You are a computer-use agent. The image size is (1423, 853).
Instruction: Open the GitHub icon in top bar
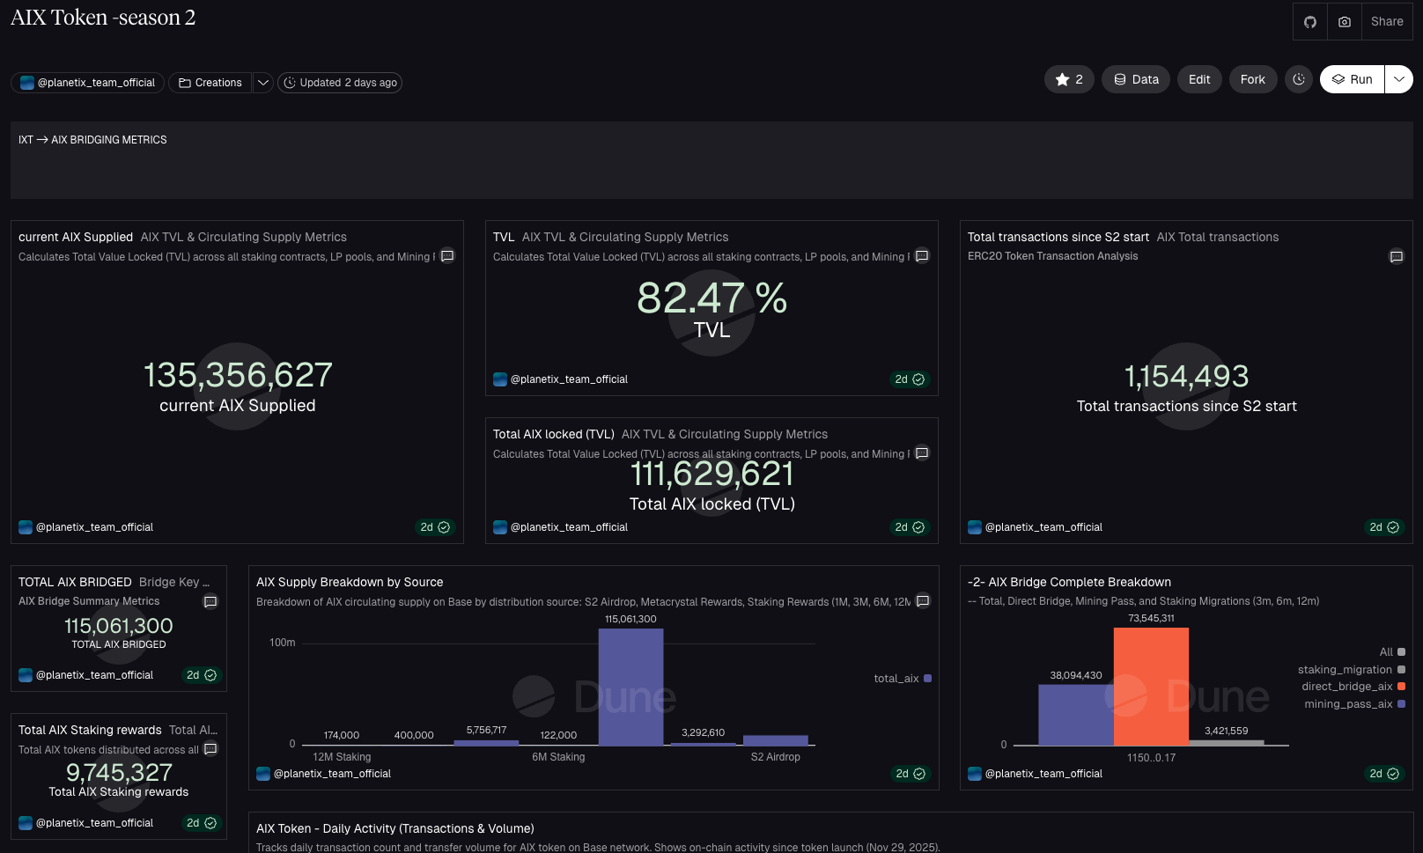tap(1310, 22)
